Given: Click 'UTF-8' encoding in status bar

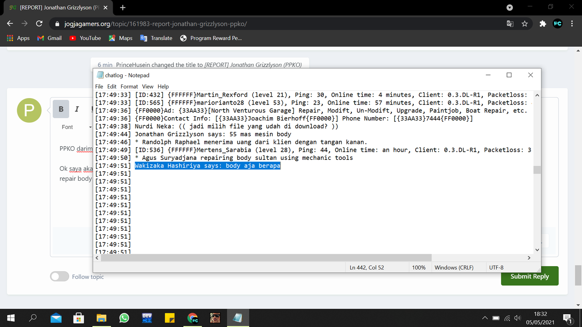Looking at the screenshot, I should tap(496, 268).
